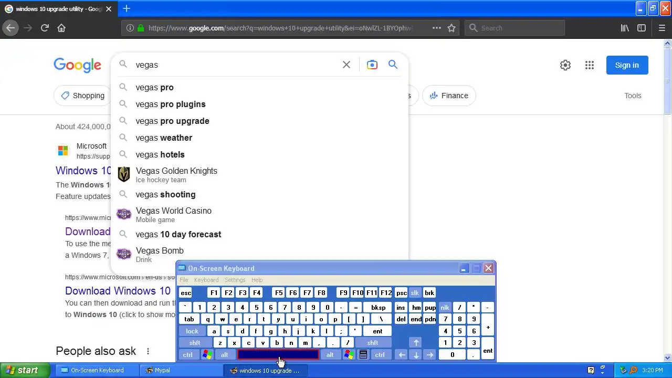The image size is (672, 378).
Task: Open the library icon in browser toolbar
Action: click(625, 28)
